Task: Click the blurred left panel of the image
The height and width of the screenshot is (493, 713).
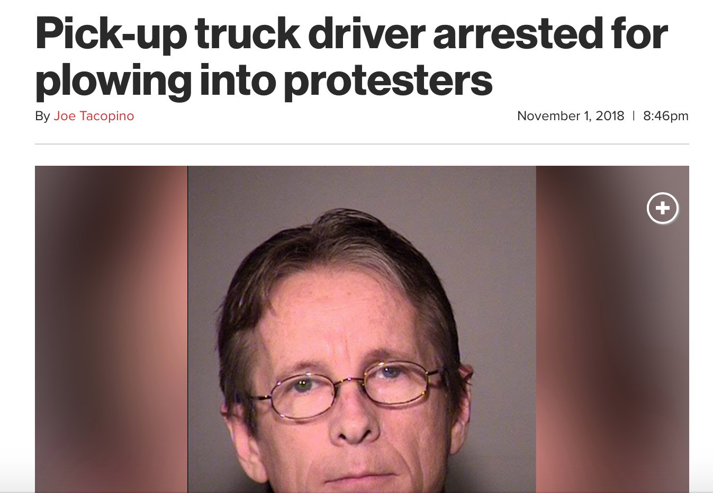Action: [111, 329]
